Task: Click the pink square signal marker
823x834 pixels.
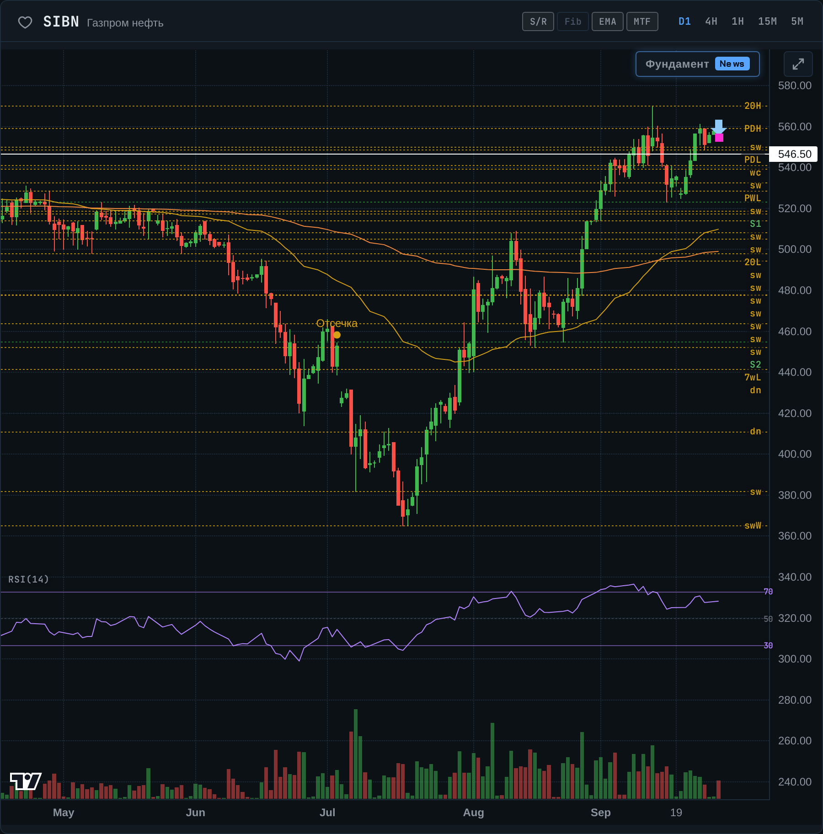Action: 719,138
